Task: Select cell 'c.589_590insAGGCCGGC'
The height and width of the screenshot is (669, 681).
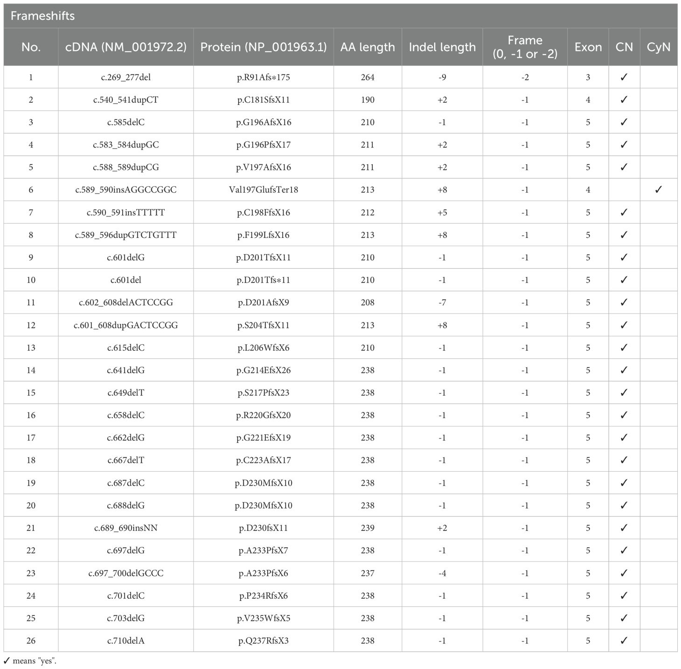Action: 126,190
